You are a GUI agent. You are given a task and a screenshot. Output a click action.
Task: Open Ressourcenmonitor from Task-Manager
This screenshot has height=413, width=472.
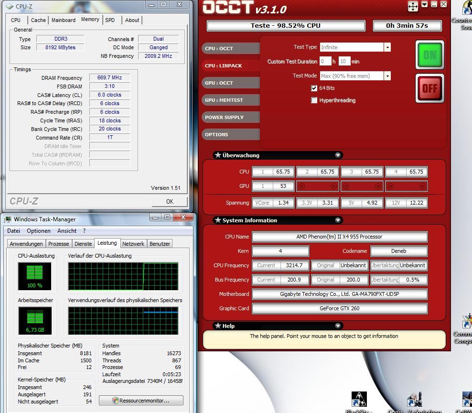point(141,401)
